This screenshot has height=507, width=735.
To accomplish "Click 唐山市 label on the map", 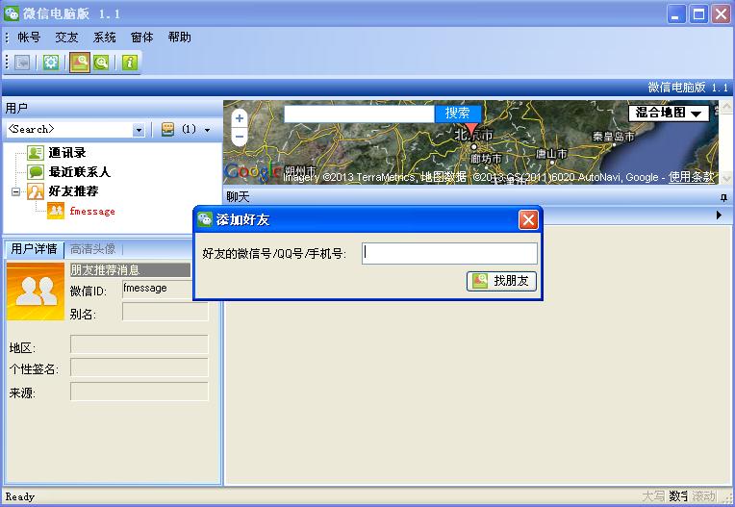I will tap(551, 154).
